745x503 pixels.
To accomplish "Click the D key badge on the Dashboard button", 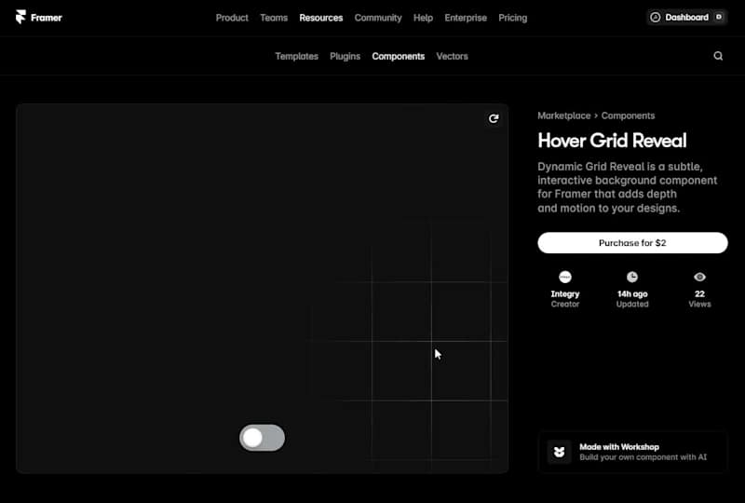I will point(718,17).
